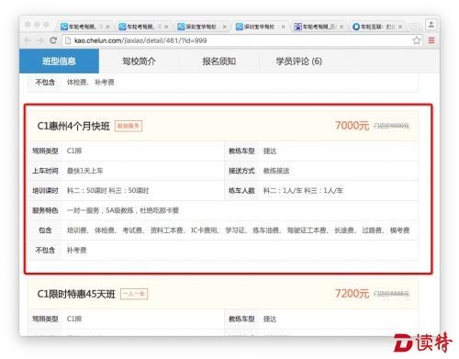459x359 pixels.
Task: Click the 体检费、补考费 excluded fees text
Action: (x=91, y=82)
